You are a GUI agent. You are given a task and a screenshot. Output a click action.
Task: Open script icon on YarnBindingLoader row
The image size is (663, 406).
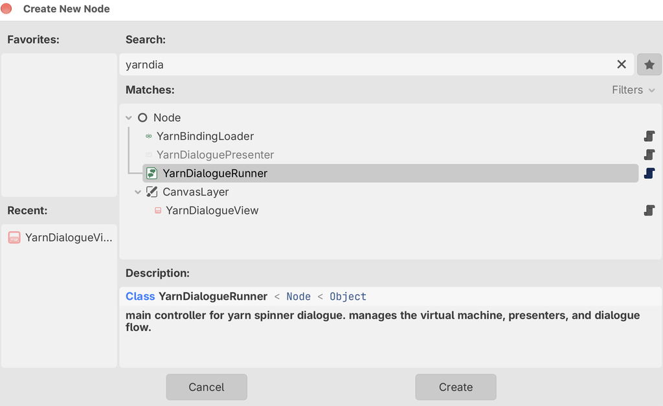(x=649, y=136)
